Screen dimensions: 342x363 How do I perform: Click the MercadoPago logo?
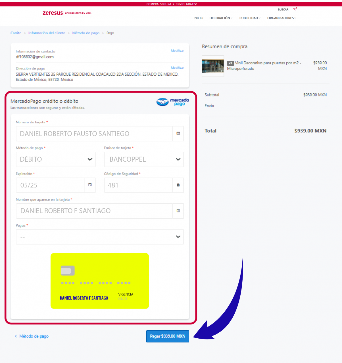(x=173, y=102)
